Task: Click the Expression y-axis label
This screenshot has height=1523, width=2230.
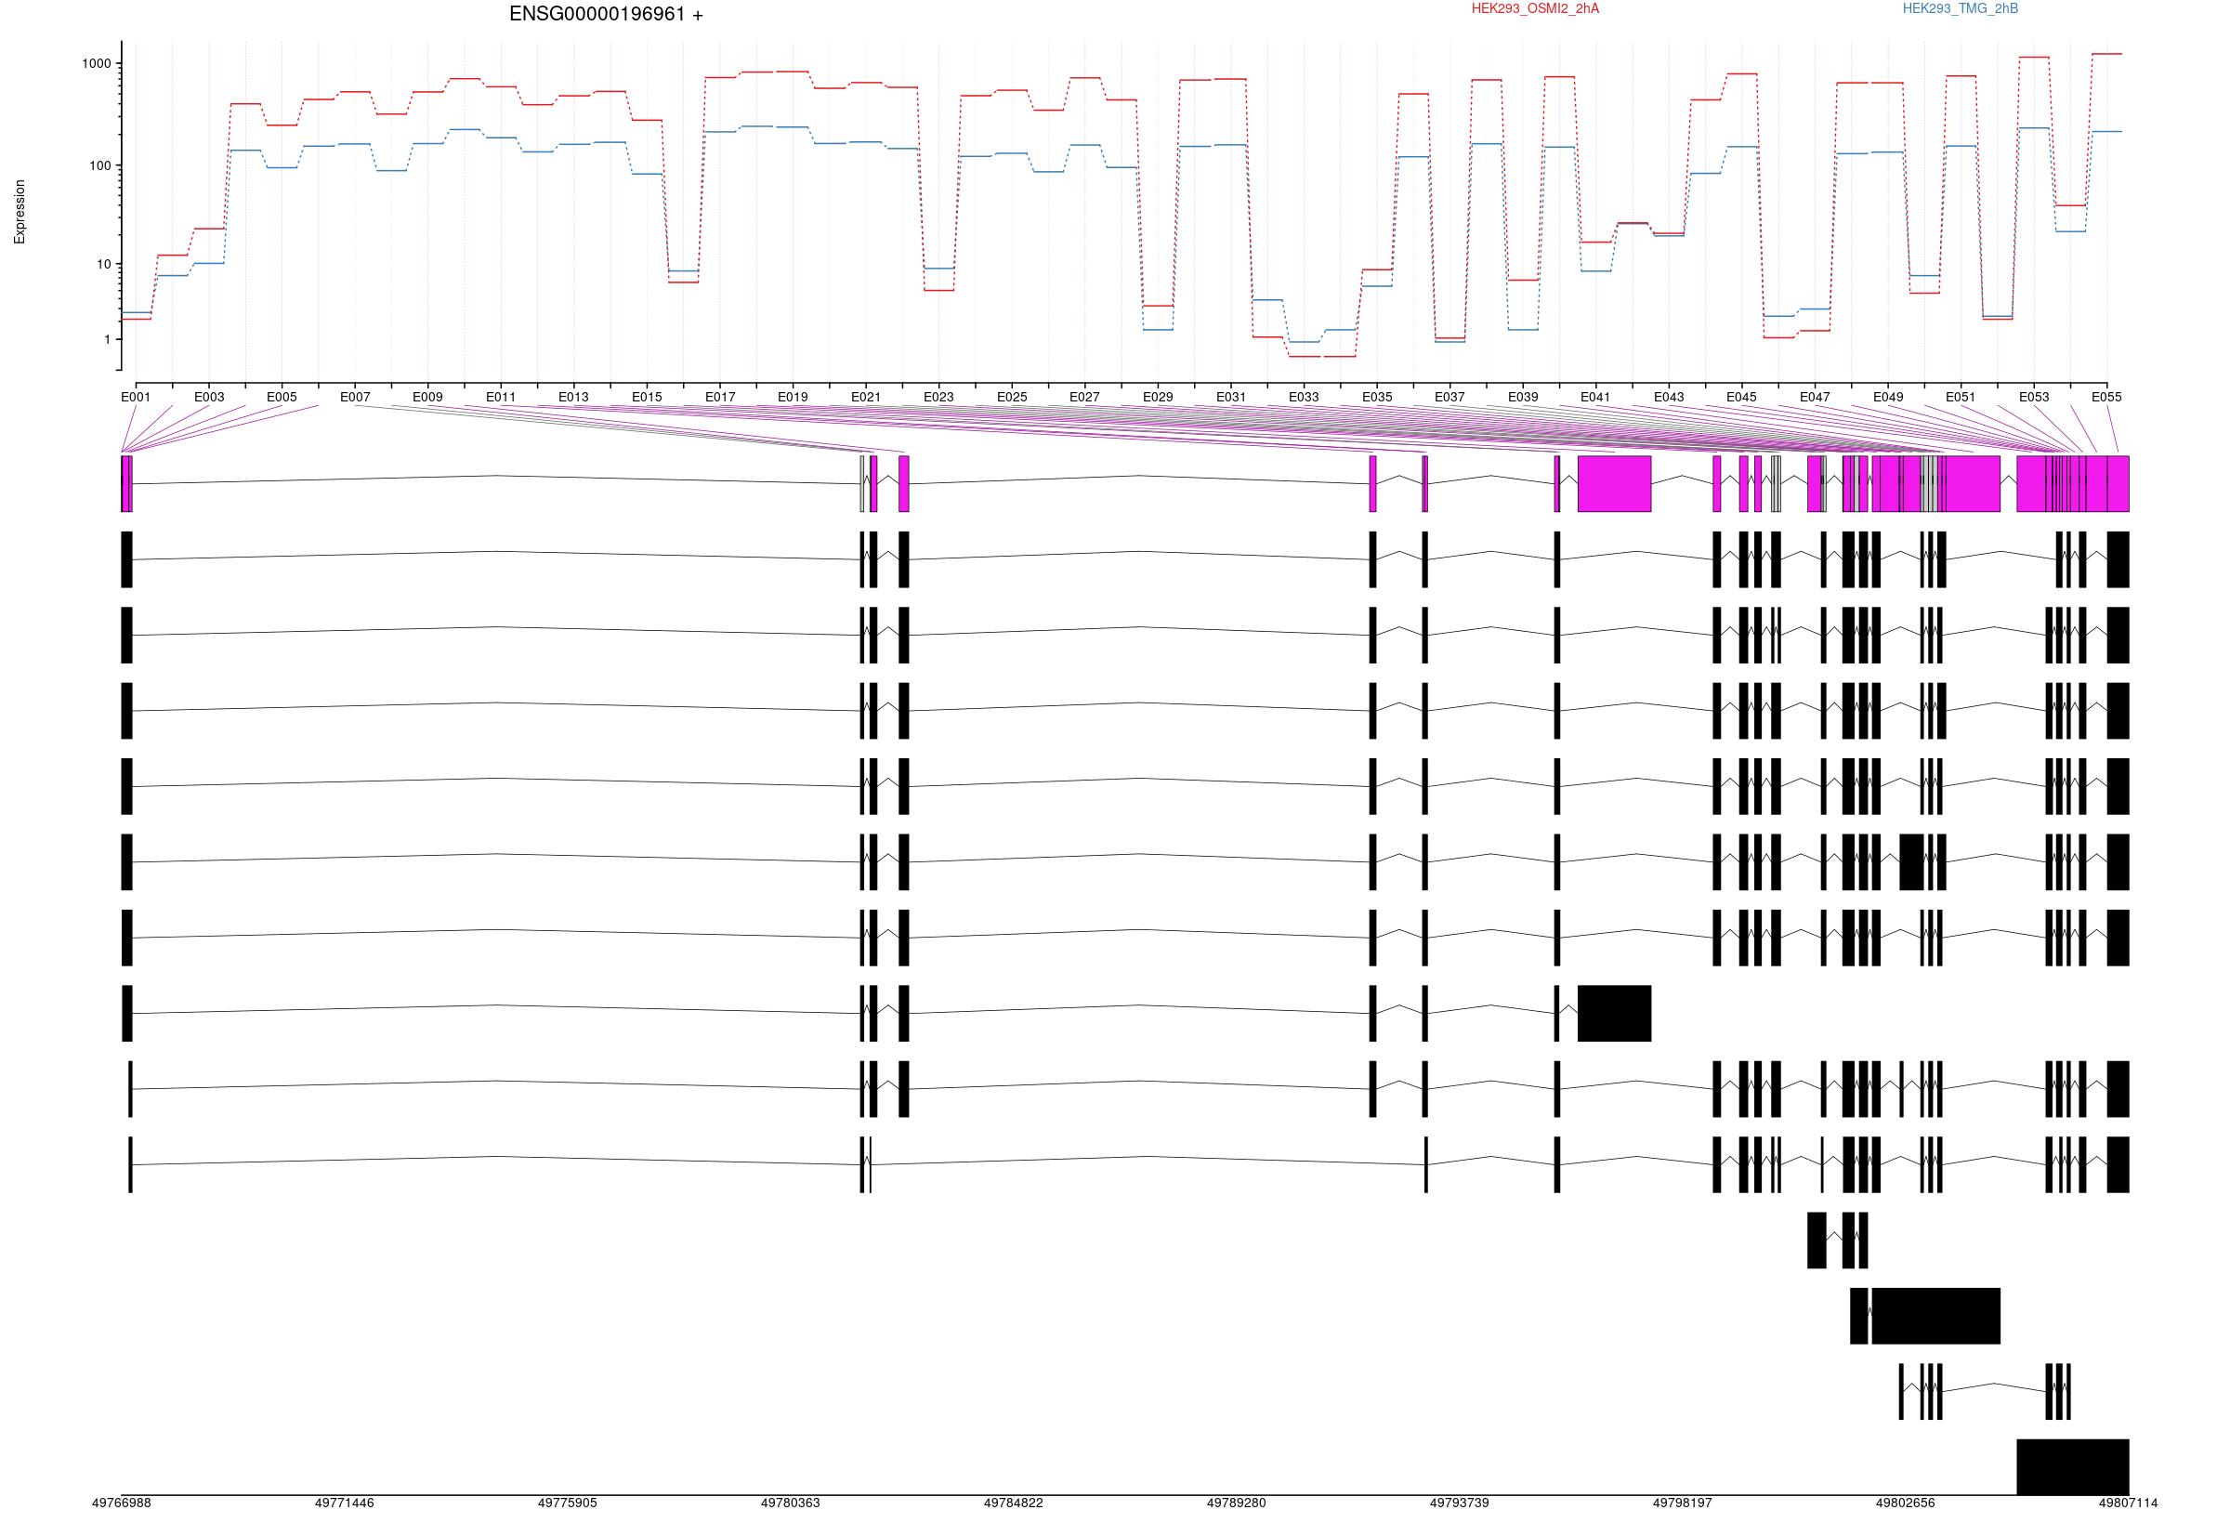Action: (20, 212)
